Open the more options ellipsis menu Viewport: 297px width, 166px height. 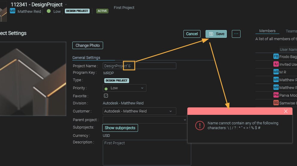[236, 34]
